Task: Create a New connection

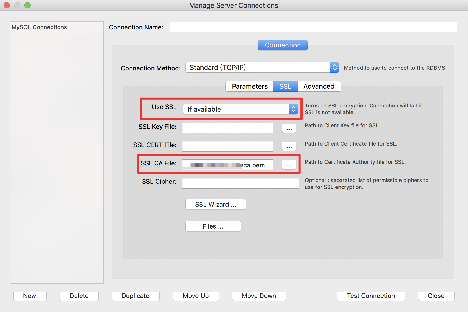Action: tap(30, 296)
